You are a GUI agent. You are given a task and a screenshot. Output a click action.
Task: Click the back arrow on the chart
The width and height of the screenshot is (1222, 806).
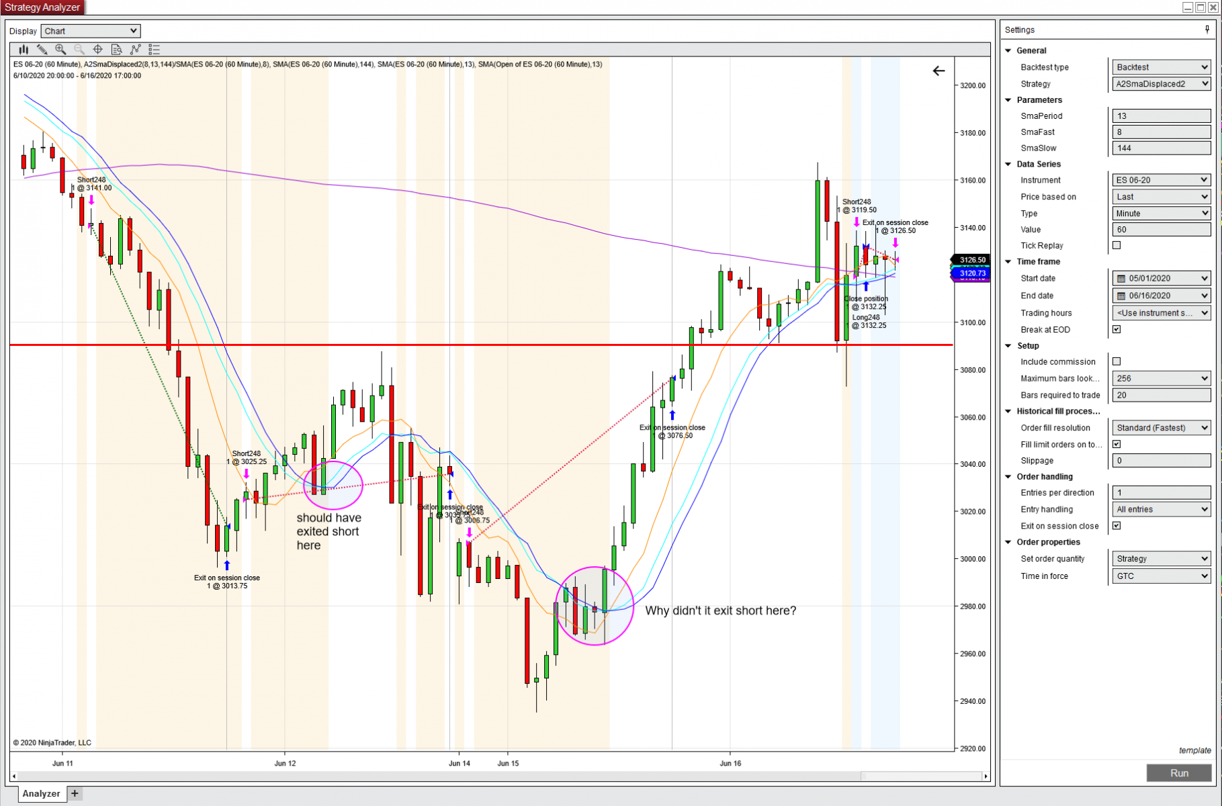tap(939, 71)
